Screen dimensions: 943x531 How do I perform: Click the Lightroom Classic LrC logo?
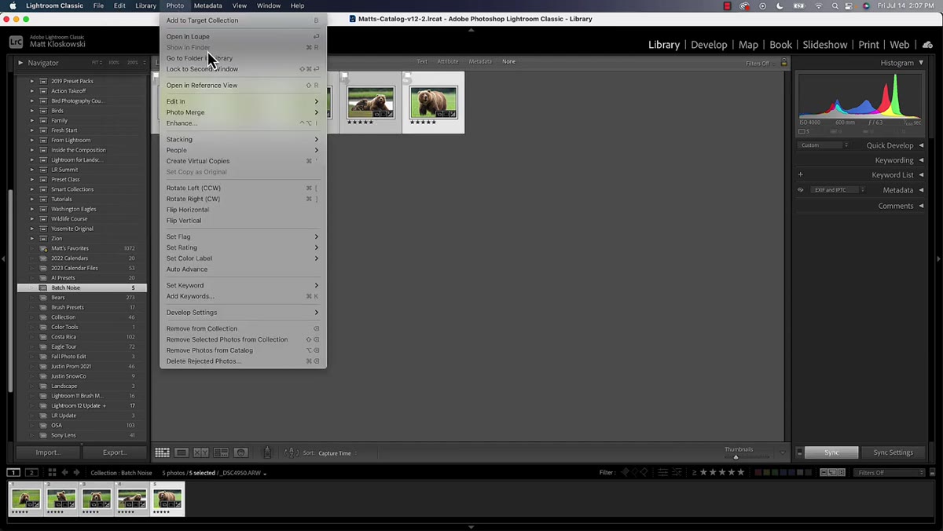pyautogui.click(x=16, y=42)
